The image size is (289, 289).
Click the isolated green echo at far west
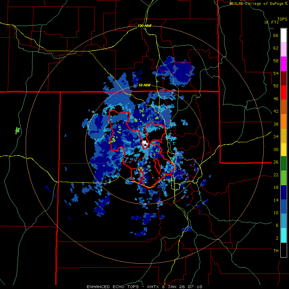(18, 130)
